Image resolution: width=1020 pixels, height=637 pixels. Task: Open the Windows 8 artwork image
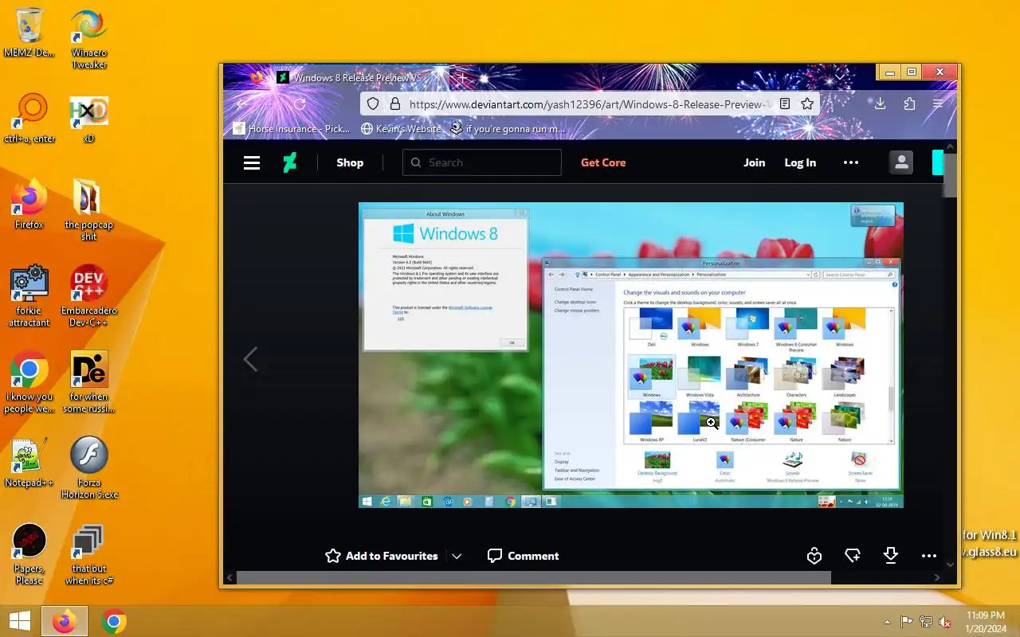pos(630,355)
